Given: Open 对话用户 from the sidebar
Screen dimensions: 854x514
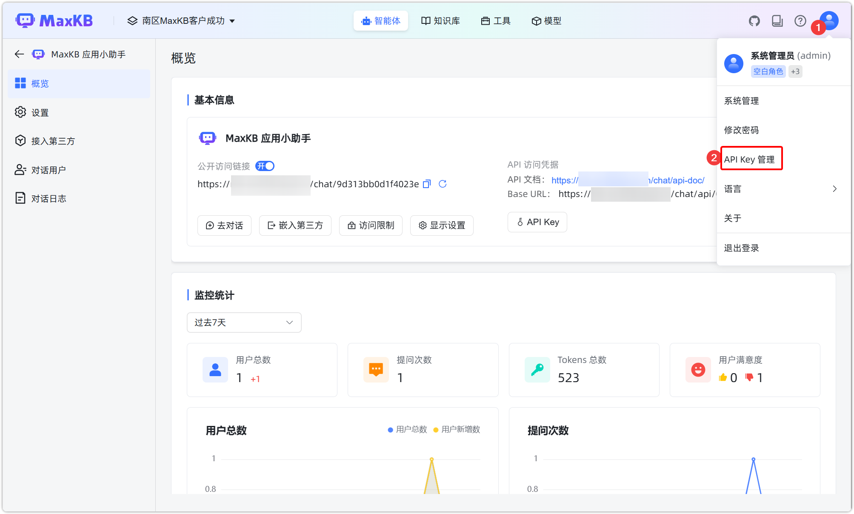Looking at the screenshot, I should tap(48, 169).
